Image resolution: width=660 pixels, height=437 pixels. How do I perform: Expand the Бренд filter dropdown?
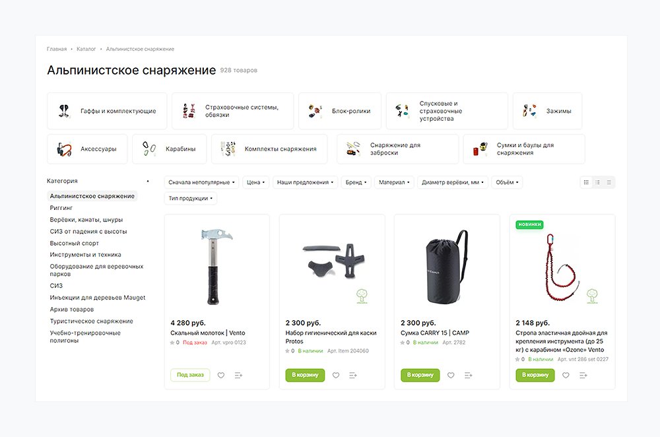pyautogui.click(x=356, y=182)
